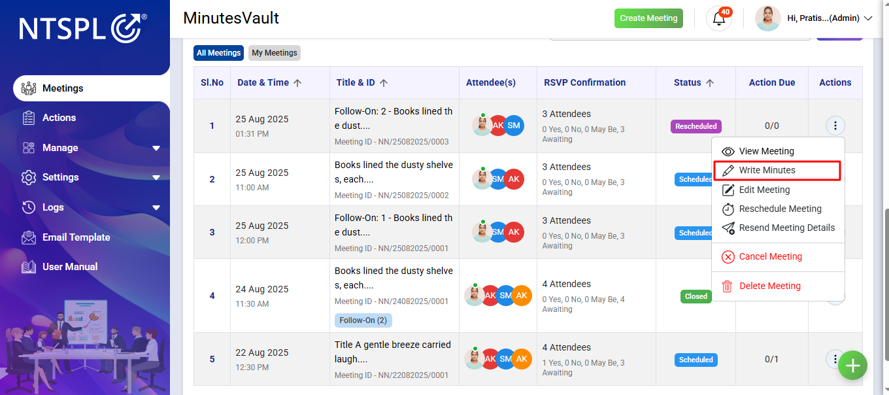
Task: Click the 24 Aug 2025 date cell
Action: coord(262,289)
